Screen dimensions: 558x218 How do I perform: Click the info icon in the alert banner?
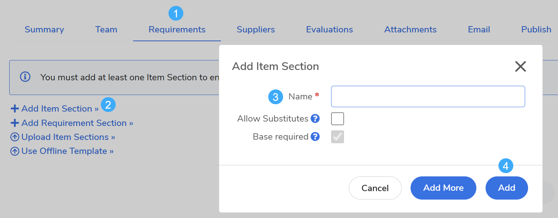pyautogui.click(x=25, y=77)
